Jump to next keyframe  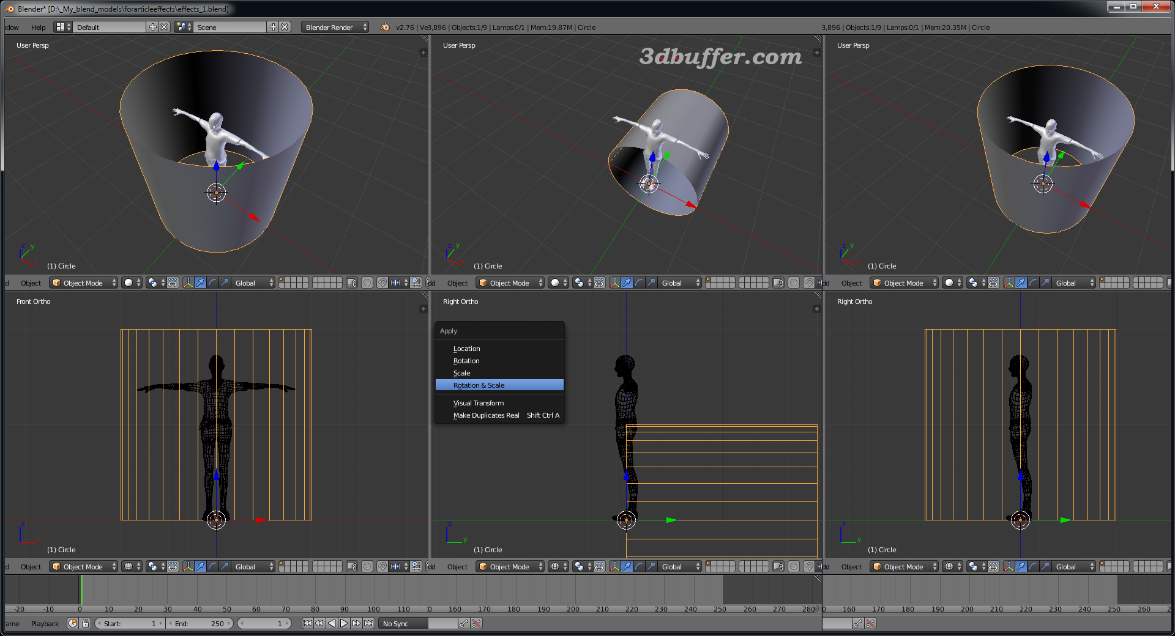(x=356, y=623)
